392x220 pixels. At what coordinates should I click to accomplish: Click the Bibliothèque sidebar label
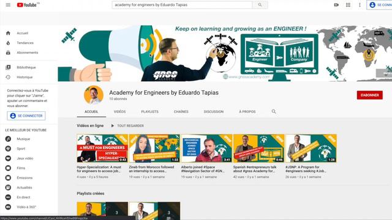coord(26,67)
